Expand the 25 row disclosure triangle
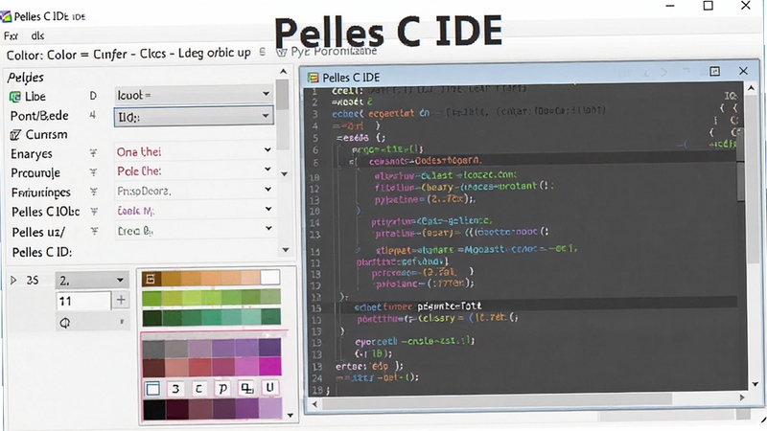 pos(13,280)
